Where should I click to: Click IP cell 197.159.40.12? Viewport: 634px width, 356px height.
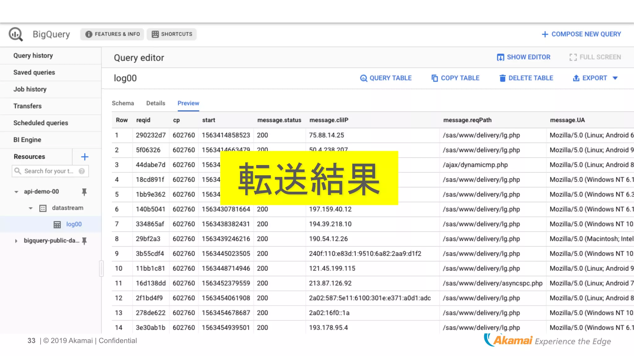(330, 209)
